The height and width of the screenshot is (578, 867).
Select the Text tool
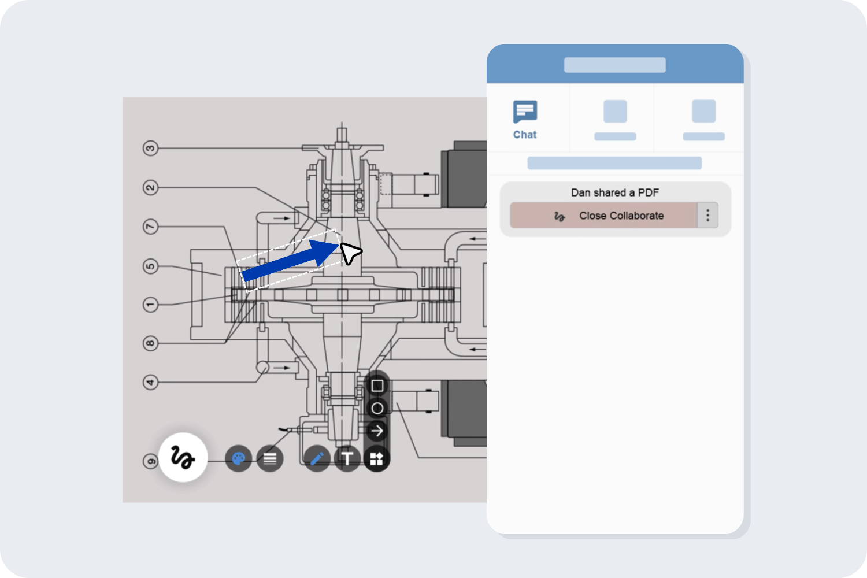347,459
